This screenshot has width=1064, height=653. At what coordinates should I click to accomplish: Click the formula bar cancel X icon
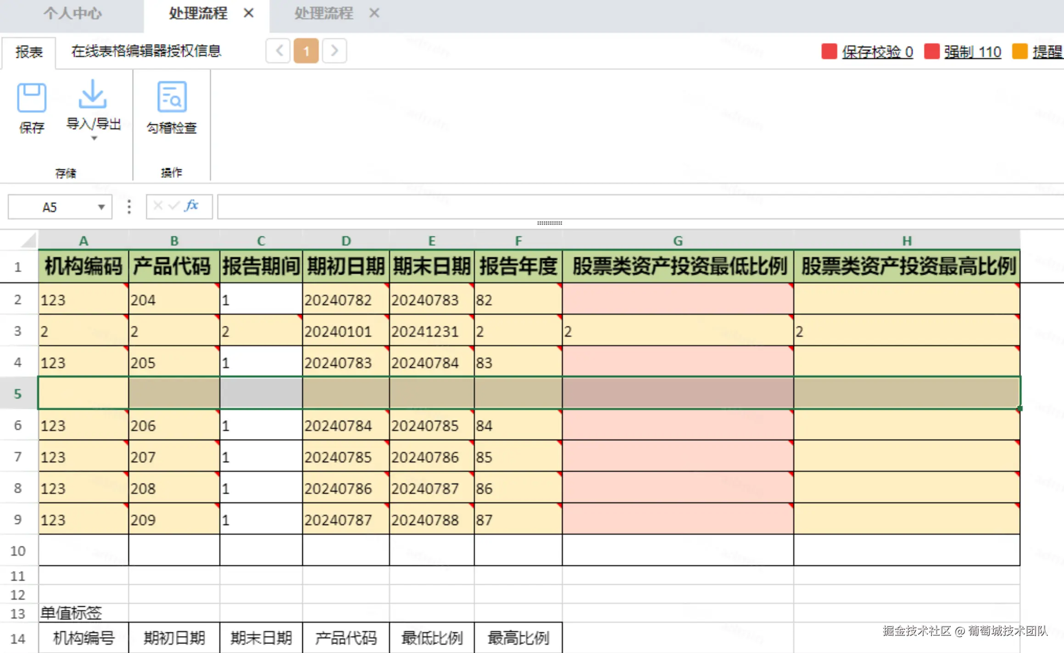158,205
